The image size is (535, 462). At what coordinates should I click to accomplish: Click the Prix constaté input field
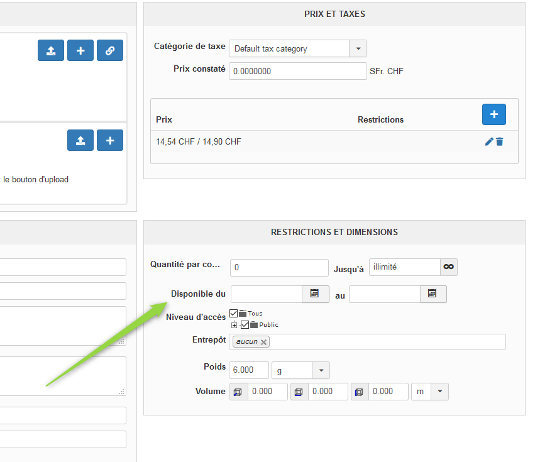coord(298,71)
